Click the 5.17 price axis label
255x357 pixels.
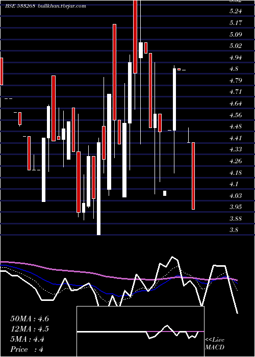236,23
